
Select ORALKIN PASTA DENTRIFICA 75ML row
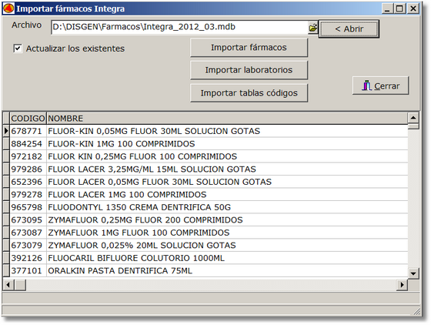pyautogui.click(x=209, y=271)
